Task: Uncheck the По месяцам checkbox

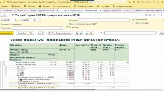Action: (x=67, y=27)
